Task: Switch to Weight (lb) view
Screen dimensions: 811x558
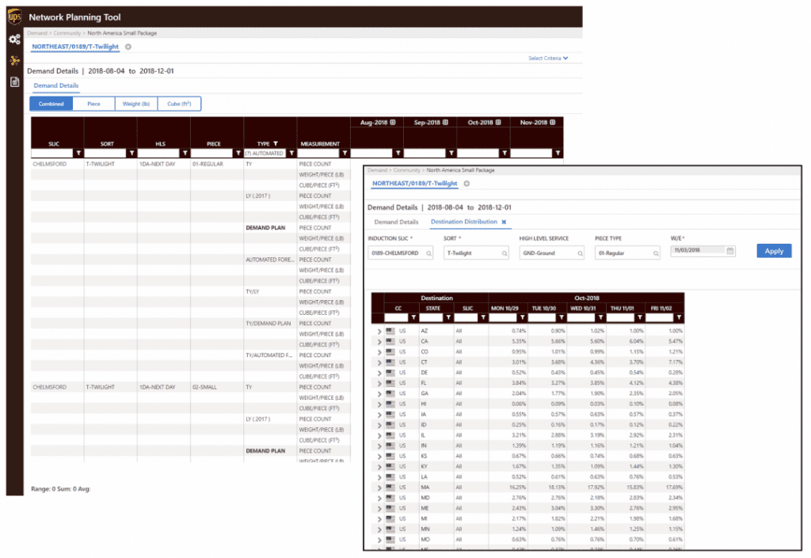Action: (136, 104)
